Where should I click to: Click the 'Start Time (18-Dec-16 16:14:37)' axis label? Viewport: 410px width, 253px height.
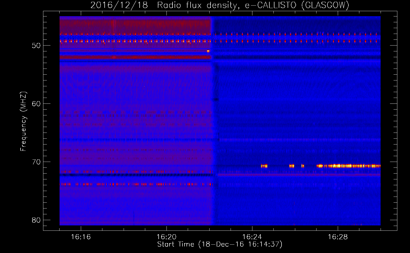coord(220,244)
